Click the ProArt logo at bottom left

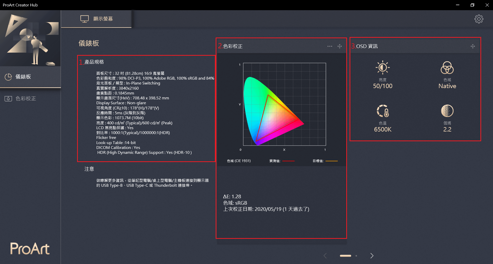point(30,249)
